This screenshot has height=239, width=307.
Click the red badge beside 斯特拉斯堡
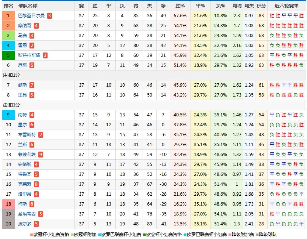(45, 55)
